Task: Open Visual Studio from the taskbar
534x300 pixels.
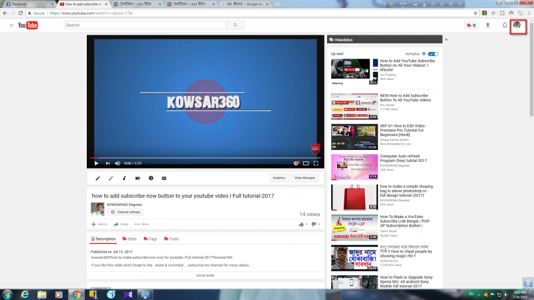Action: coord(128,295)
